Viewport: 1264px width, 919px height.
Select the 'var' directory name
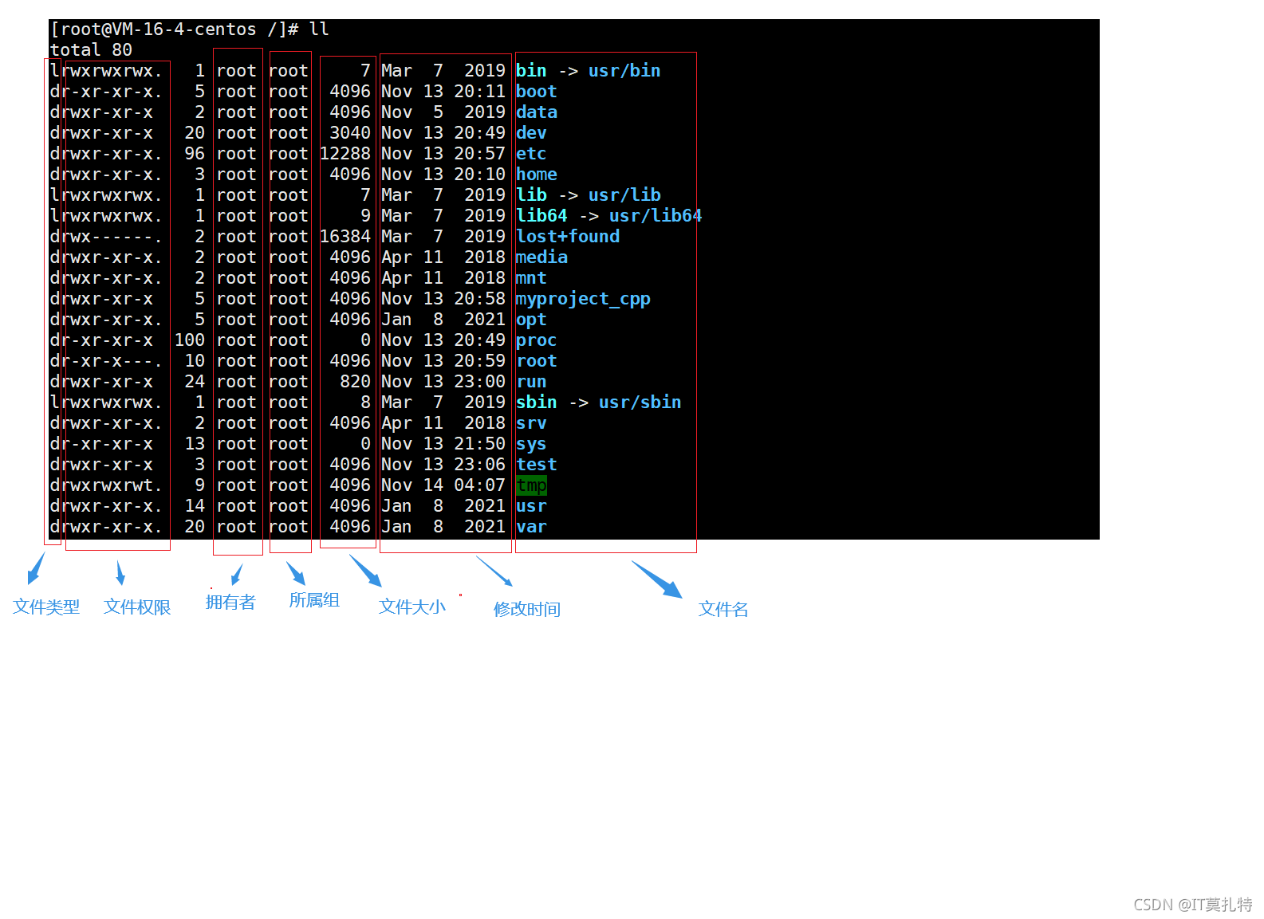click(531, 527)
